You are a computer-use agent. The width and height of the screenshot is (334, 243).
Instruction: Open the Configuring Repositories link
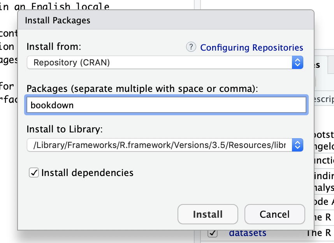(x=251, y=48)
